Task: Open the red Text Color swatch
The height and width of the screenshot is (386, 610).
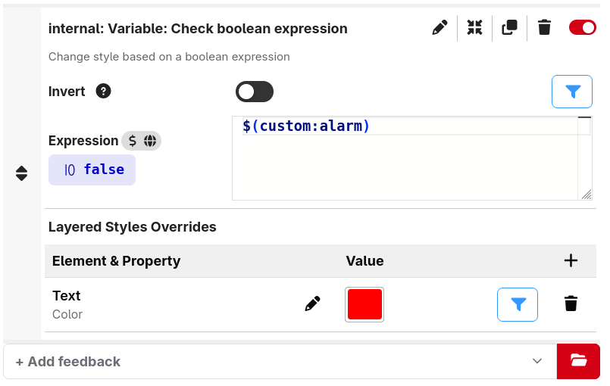Action: pos(364,304)
